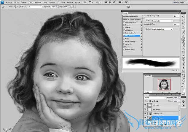Image resolution: width=188 pixels, height=132 pixels.
Task: Enable Dispersión checkbox
Action: 124,25
